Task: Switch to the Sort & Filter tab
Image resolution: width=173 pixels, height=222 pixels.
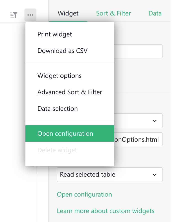Action: pos(113,13)
